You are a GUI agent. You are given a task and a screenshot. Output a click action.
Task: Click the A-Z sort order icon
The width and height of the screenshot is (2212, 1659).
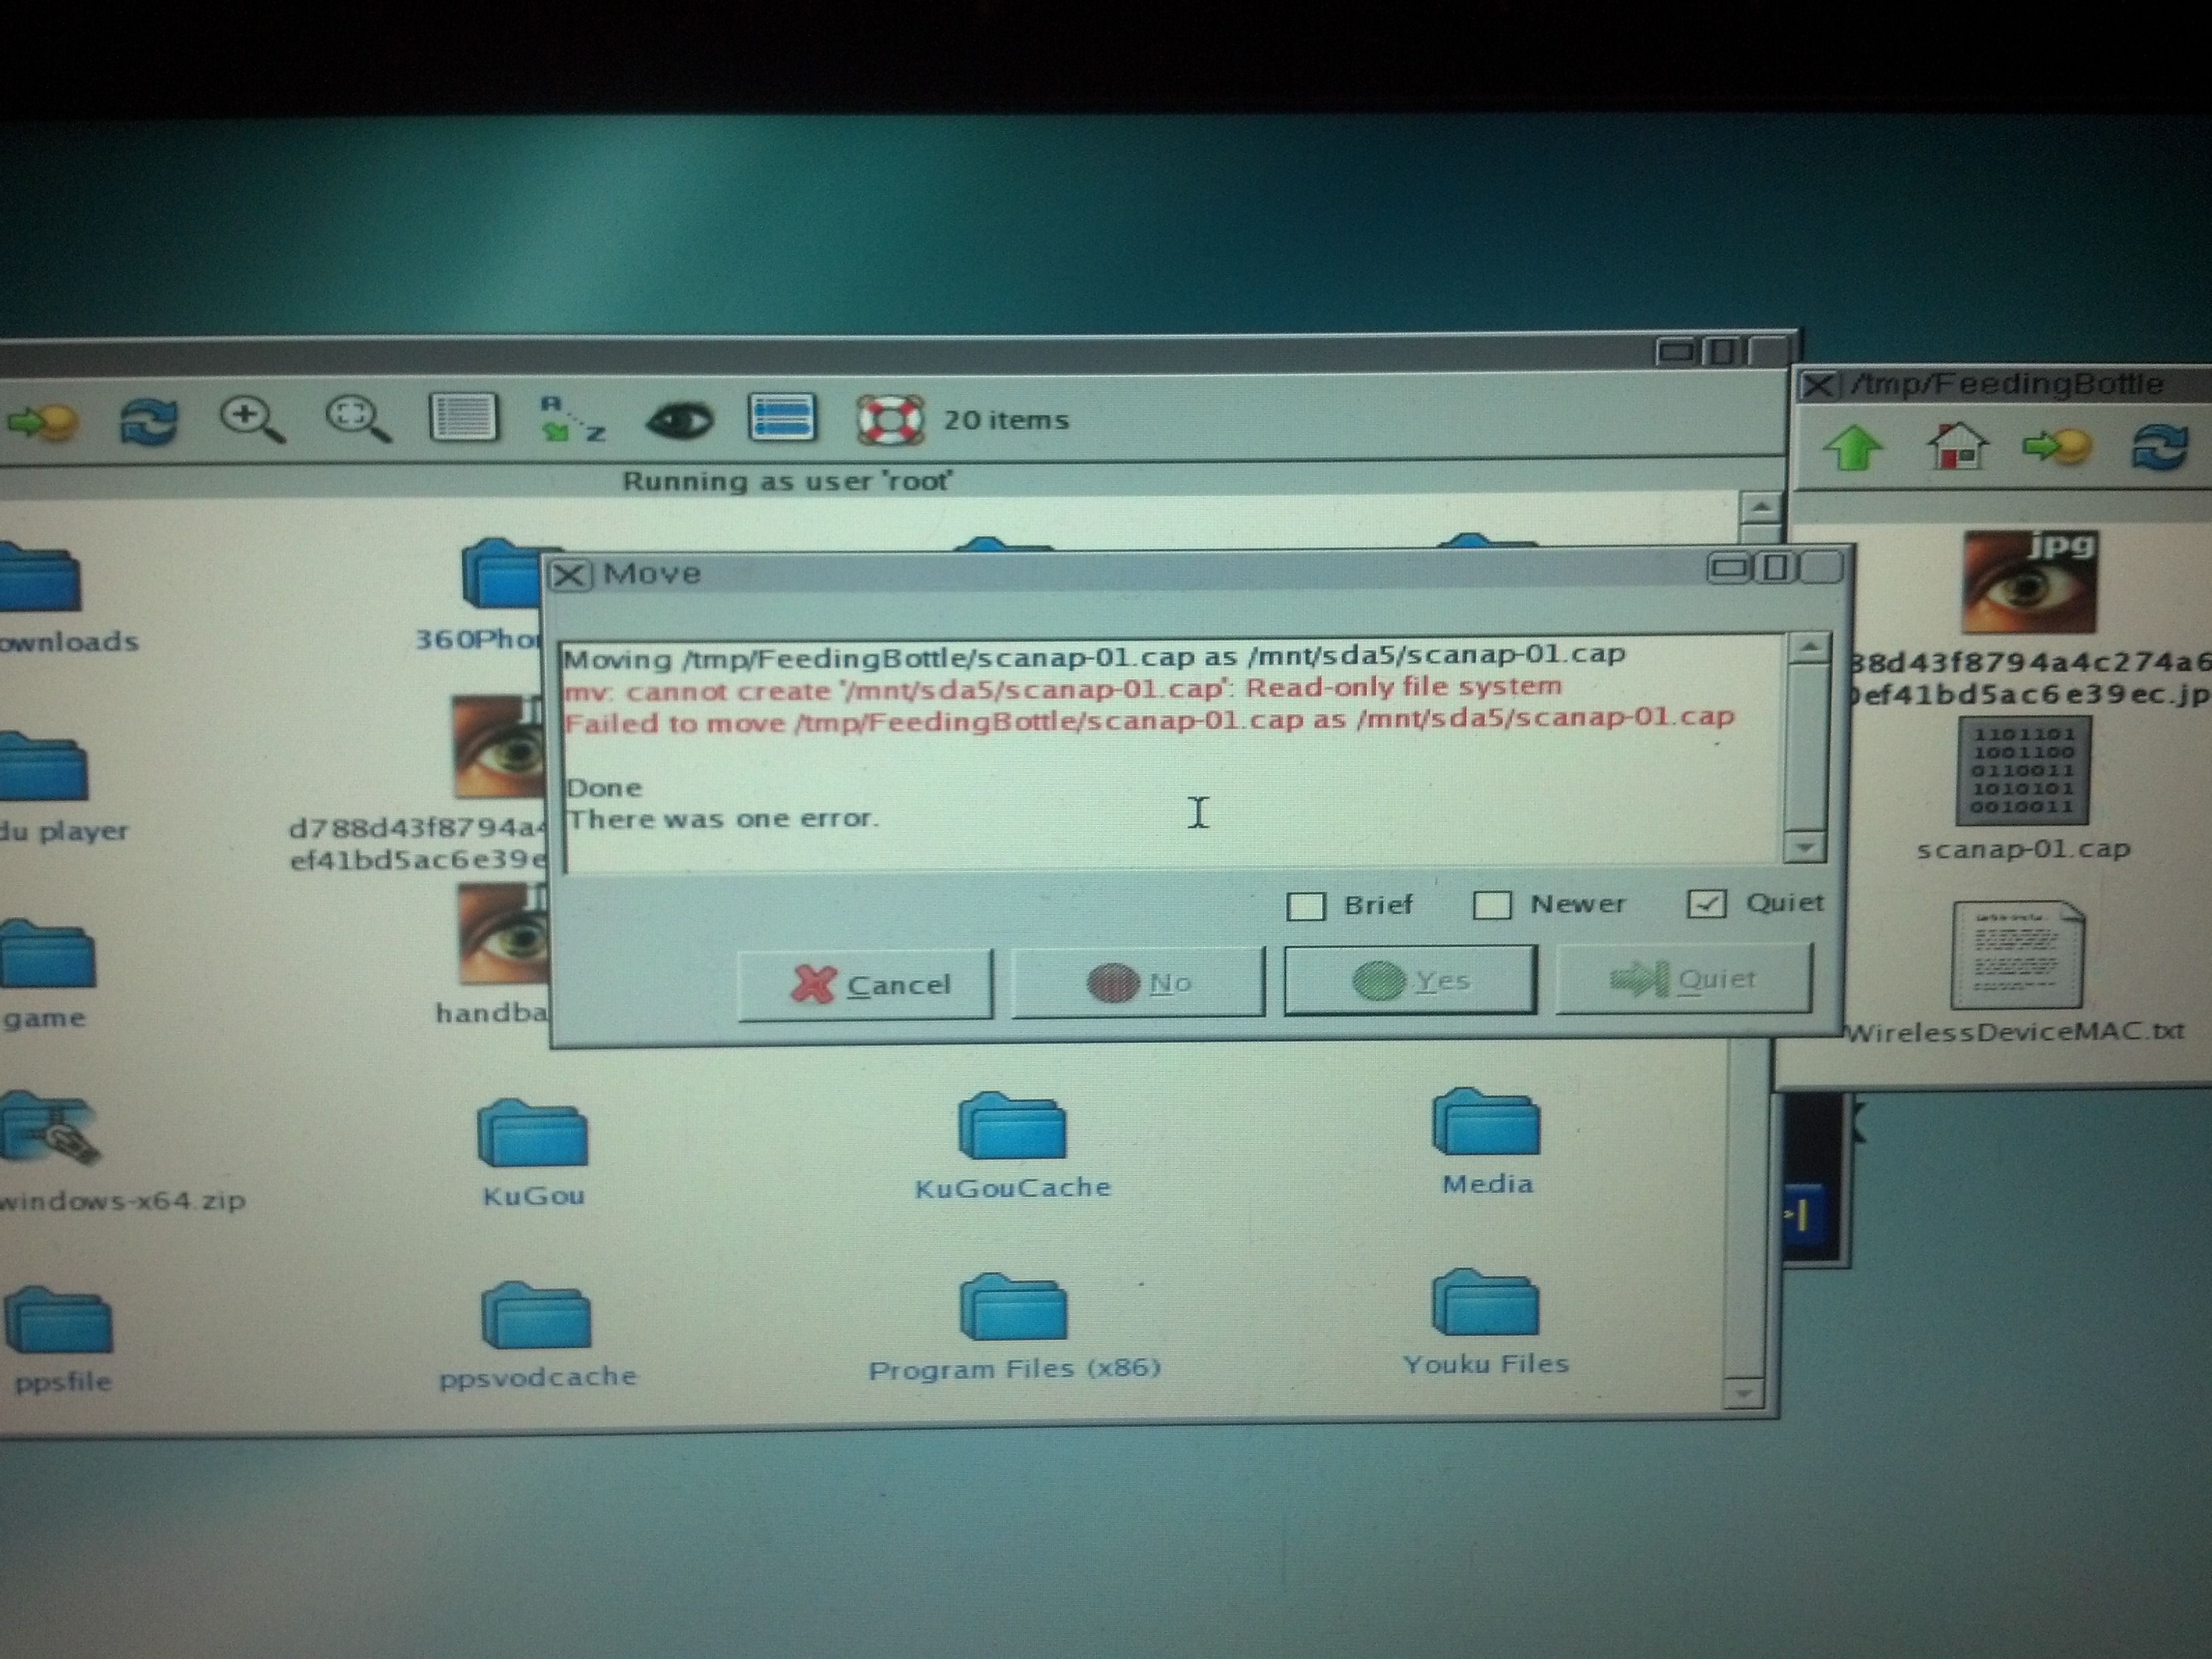click(571, 418)
